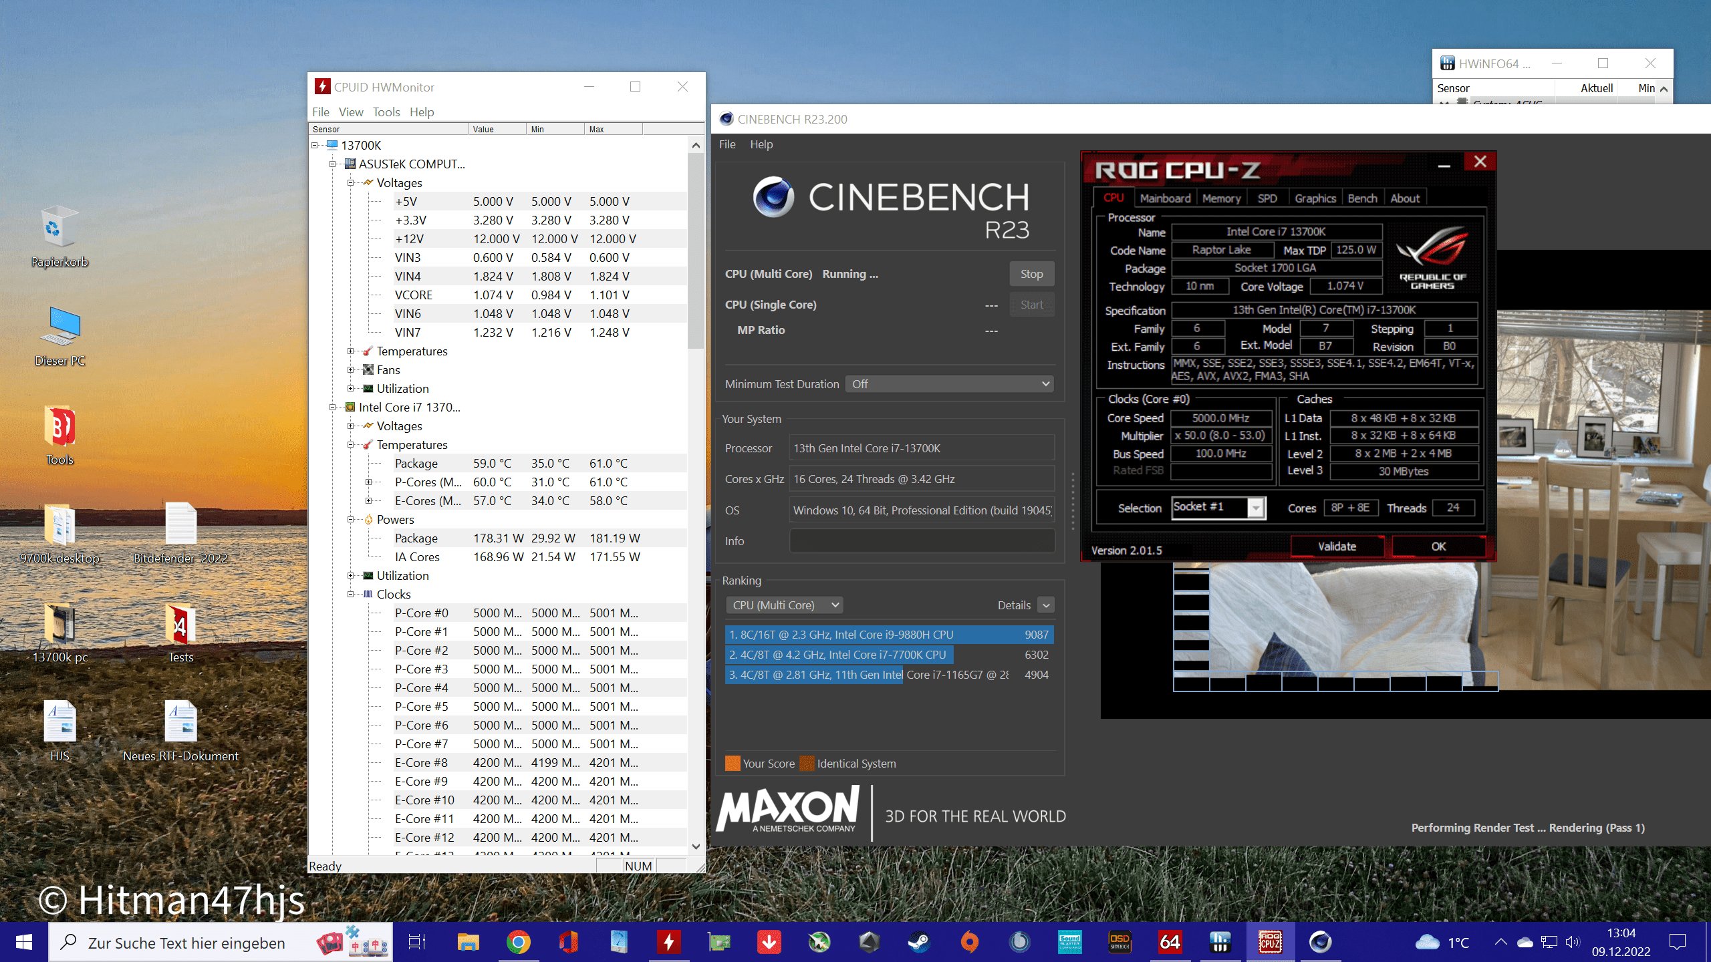Screen dimensions: 1711x962
Task: Open the volume control in system tray
Action: pyautogui.click(x=1572, y=942)
